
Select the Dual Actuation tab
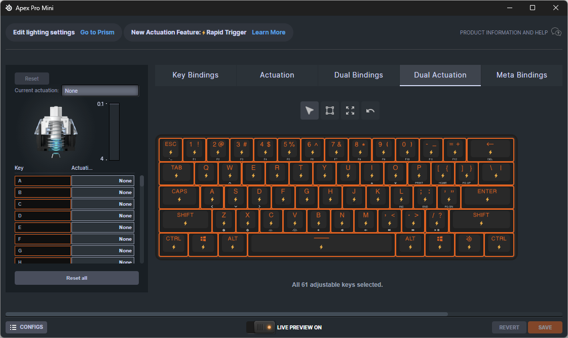tap(440, 75)
